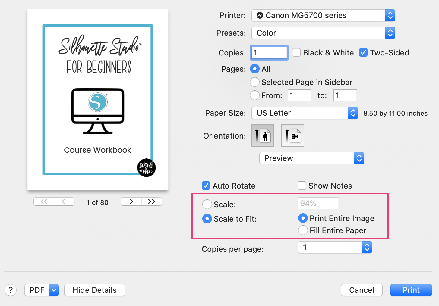439x306 pixels.
Task: Select Scale to Fit radio button
Action: coord(207,219)
